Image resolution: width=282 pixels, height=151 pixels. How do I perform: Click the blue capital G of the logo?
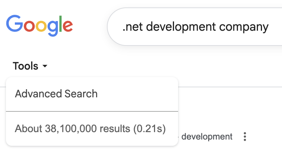(x=14, y=23)
